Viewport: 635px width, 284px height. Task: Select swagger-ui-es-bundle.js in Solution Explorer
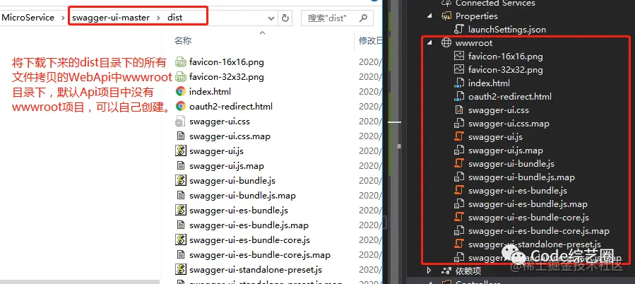[518, 191]
